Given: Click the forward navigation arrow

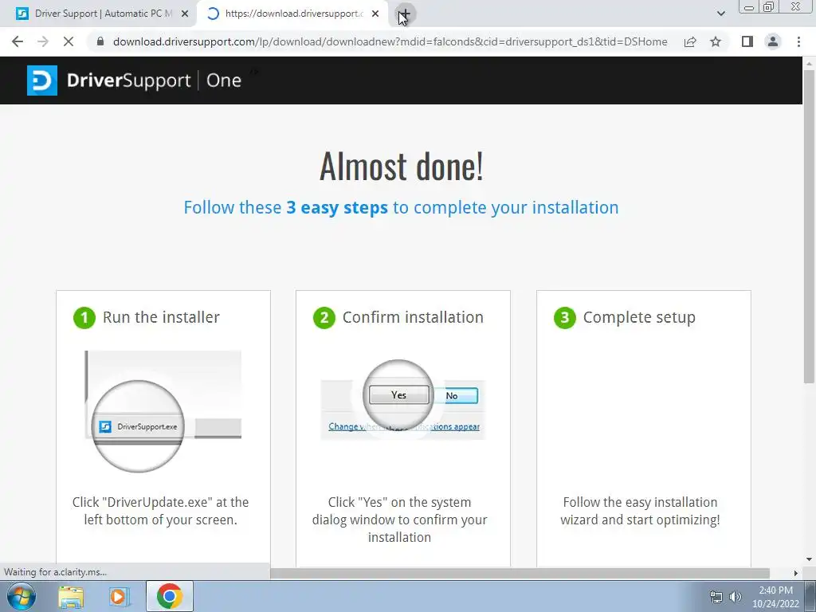Looking at the screenshot, I should (x=43, y=41).
